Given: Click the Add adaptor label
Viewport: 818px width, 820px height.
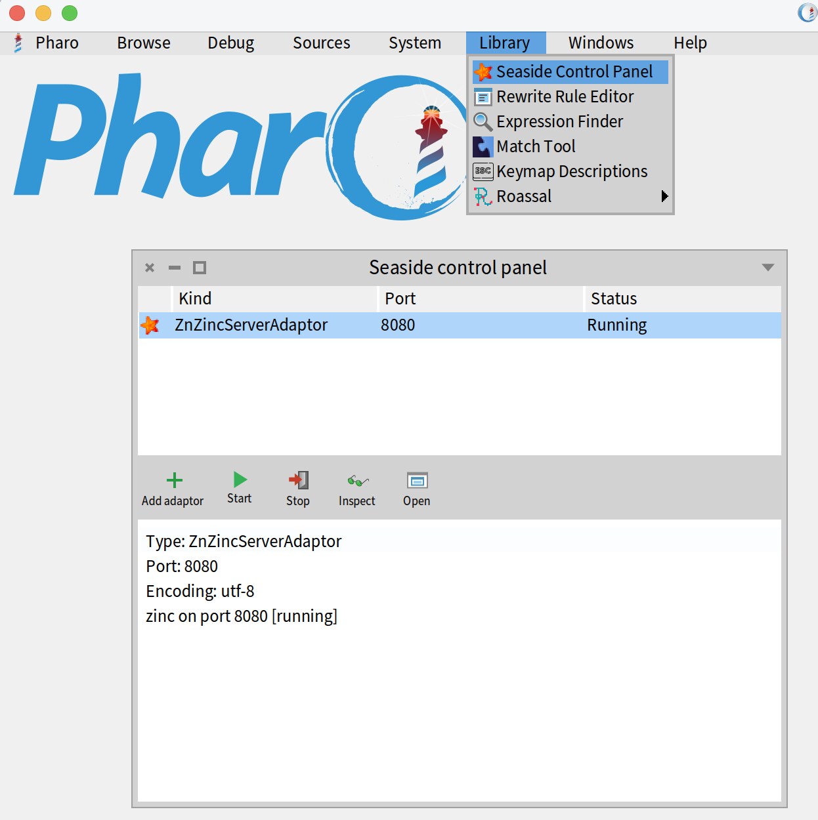Looking at the screenshot, I should click(173, 501).
